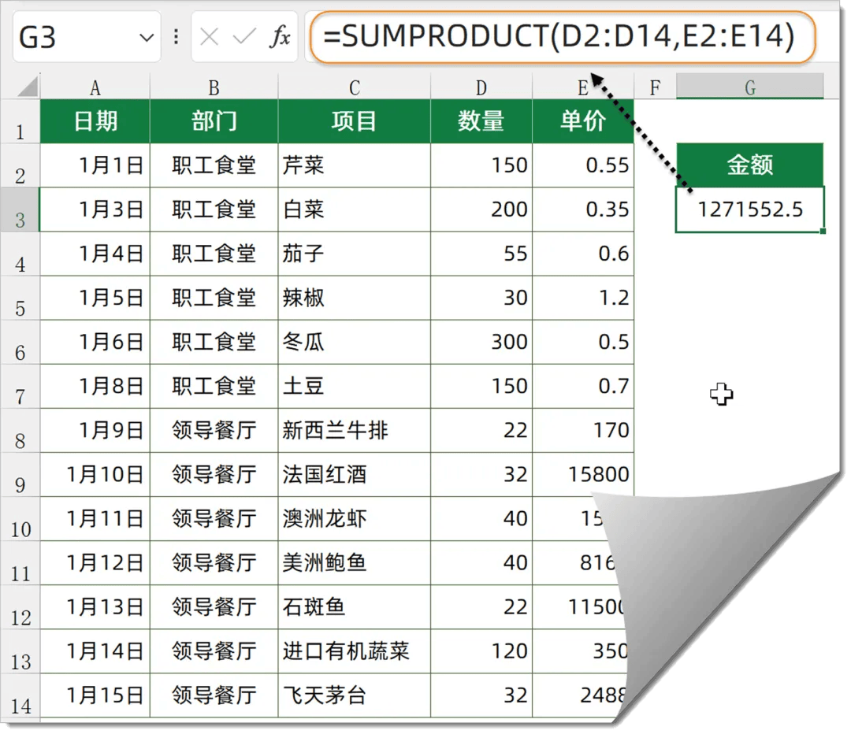The image size is (851, 734).
Task: Select column A header
Action: click(x=95, y=87)
